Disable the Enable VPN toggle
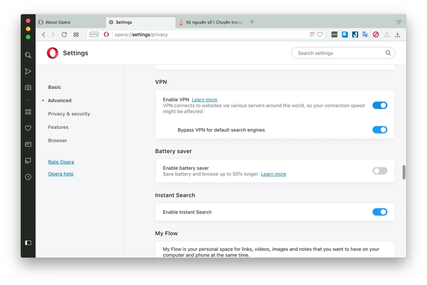This screenshot has width=427, height=285. (x=380, y=105)
